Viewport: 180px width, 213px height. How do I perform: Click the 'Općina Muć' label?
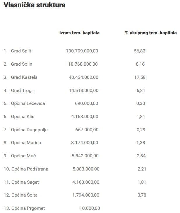tap(23, 156)
